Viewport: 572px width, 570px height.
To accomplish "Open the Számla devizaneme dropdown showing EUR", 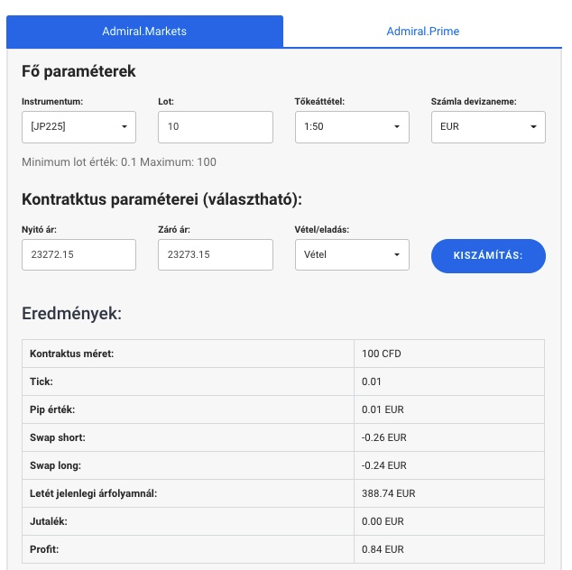I will pyautogui.click(x=488, y=127).
